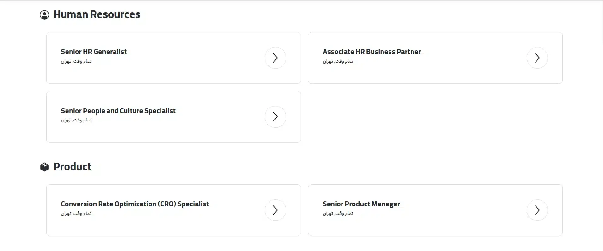
Task: Click location text under Senior HR Generalist
Action: (x=76, y=61)
